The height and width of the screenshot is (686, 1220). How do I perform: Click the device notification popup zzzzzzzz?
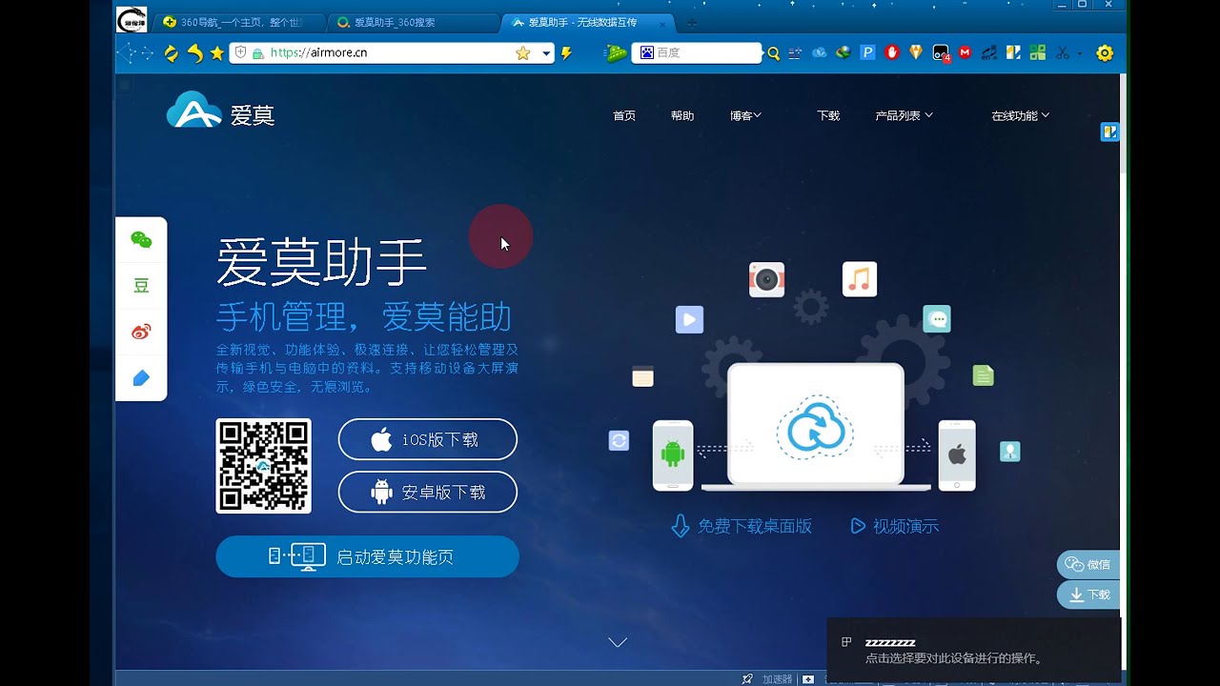coord(973,650)
